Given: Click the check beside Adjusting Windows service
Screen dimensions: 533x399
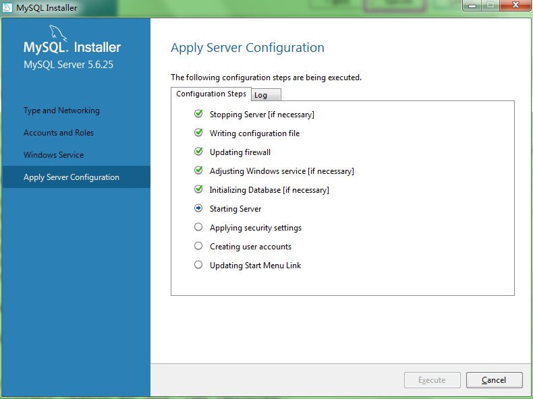Looking at the screenshot, I should (x=198, y=170).
